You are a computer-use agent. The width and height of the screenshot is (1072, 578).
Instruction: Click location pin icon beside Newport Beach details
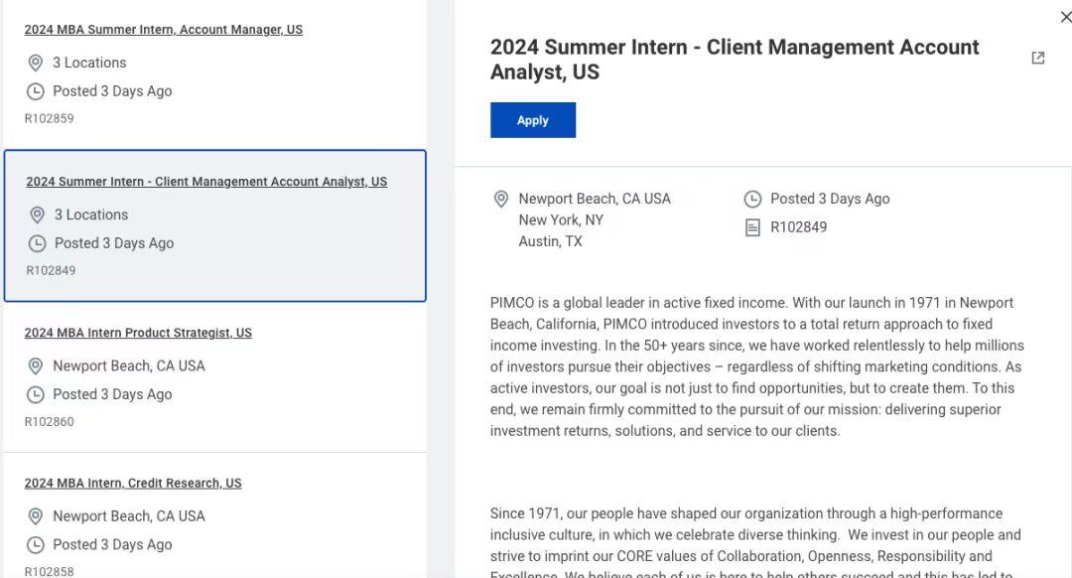(x=501, y=200)
